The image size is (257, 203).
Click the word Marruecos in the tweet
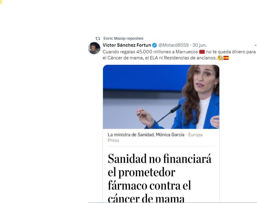pos(187,52)
